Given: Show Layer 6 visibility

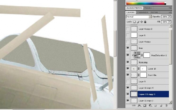Looking at the screenshot, I should click(128, 35).
